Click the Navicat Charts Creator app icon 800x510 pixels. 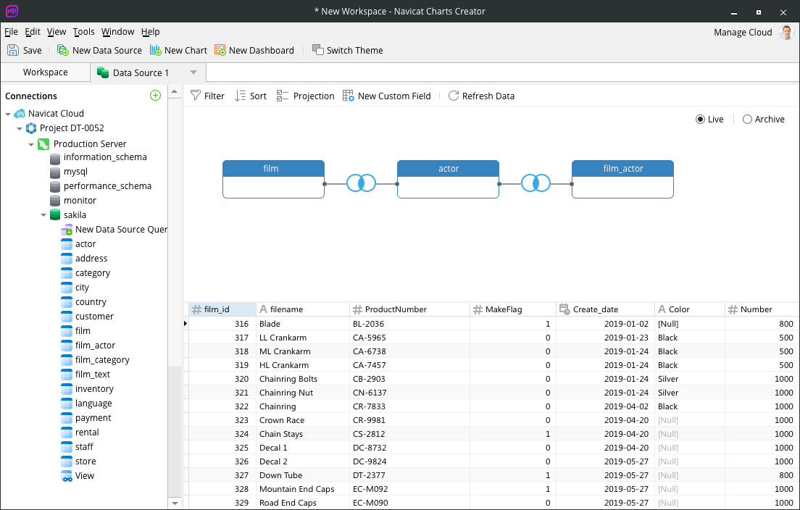coord(12,11)
